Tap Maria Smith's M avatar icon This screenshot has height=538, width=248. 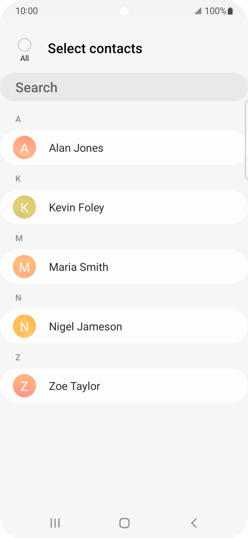pos(24,267)
